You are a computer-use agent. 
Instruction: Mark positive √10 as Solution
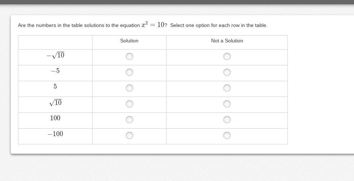[x=130, y=104]
